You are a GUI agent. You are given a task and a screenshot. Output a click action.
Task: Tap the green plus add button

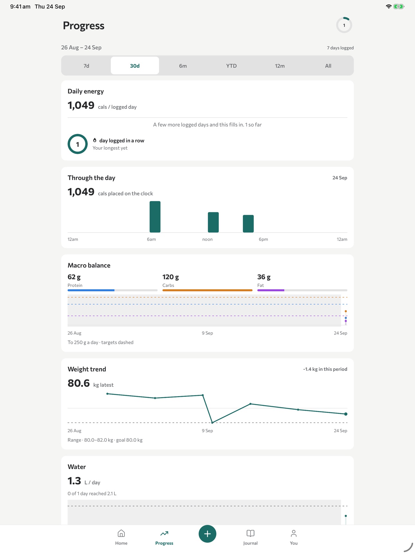(x=207, y=534)
